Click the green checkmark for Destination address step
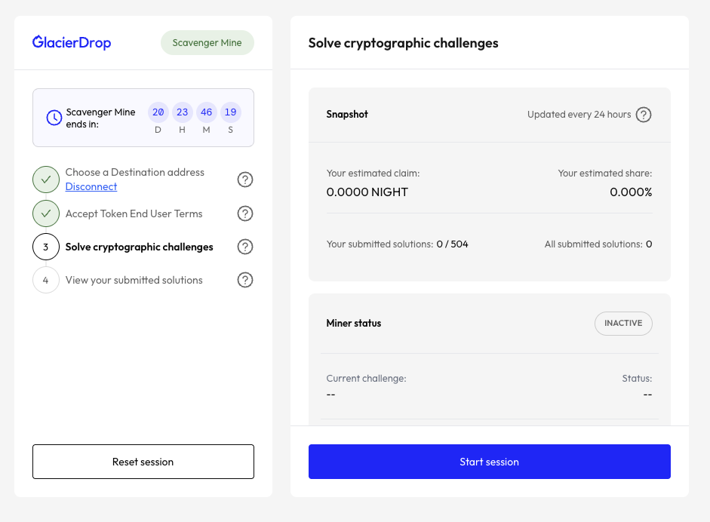This screenshot has width=710, height=522. tap(46, 180)
